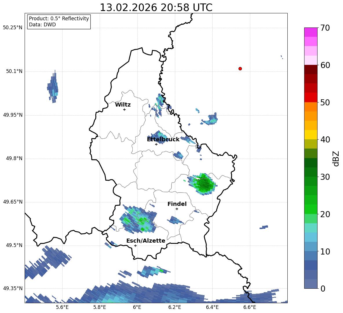Click the Ettelbruck station cross marker
The image size is (343, 313).
156,144
